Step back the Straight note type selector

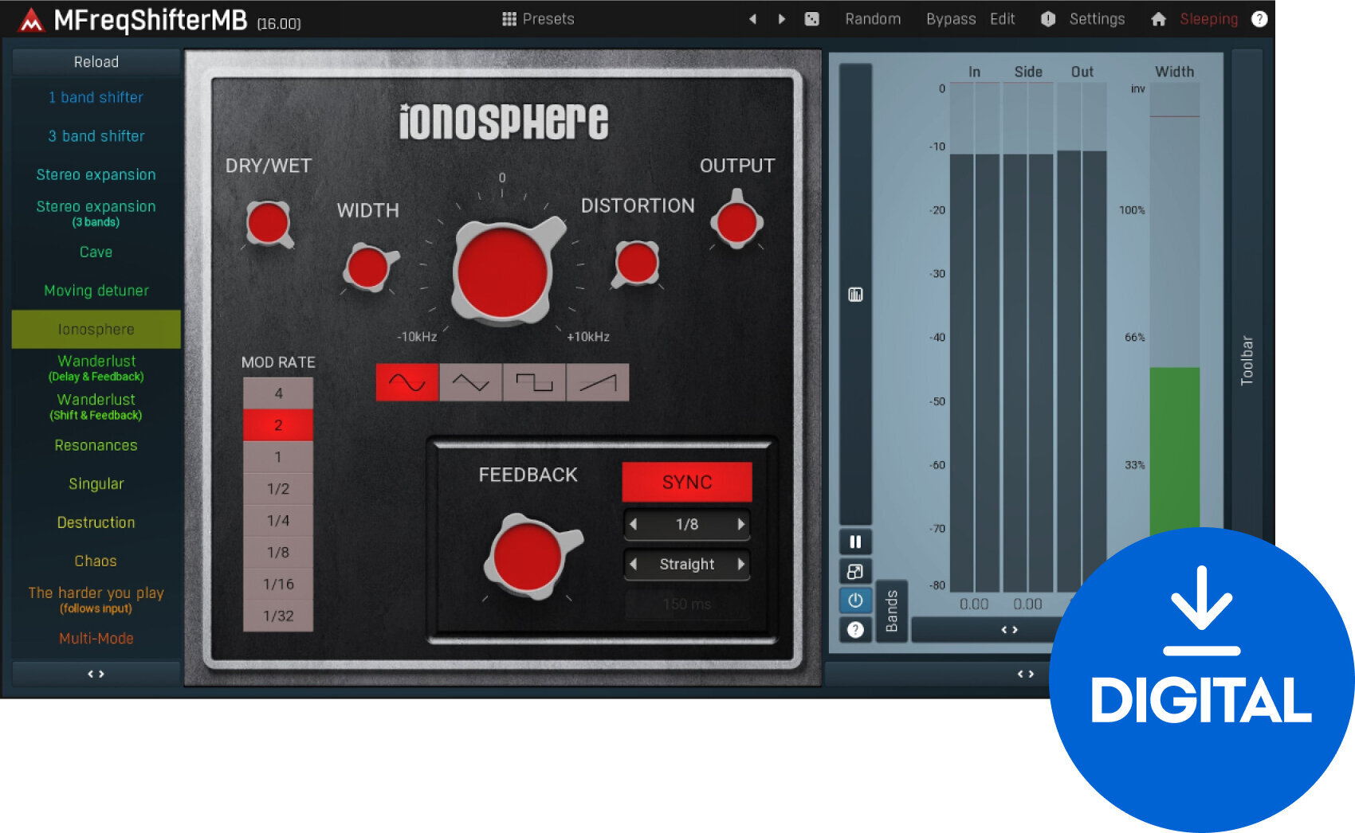634,564
